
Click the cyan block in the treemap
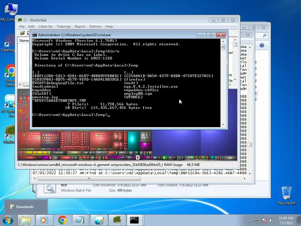click(134, 141)
